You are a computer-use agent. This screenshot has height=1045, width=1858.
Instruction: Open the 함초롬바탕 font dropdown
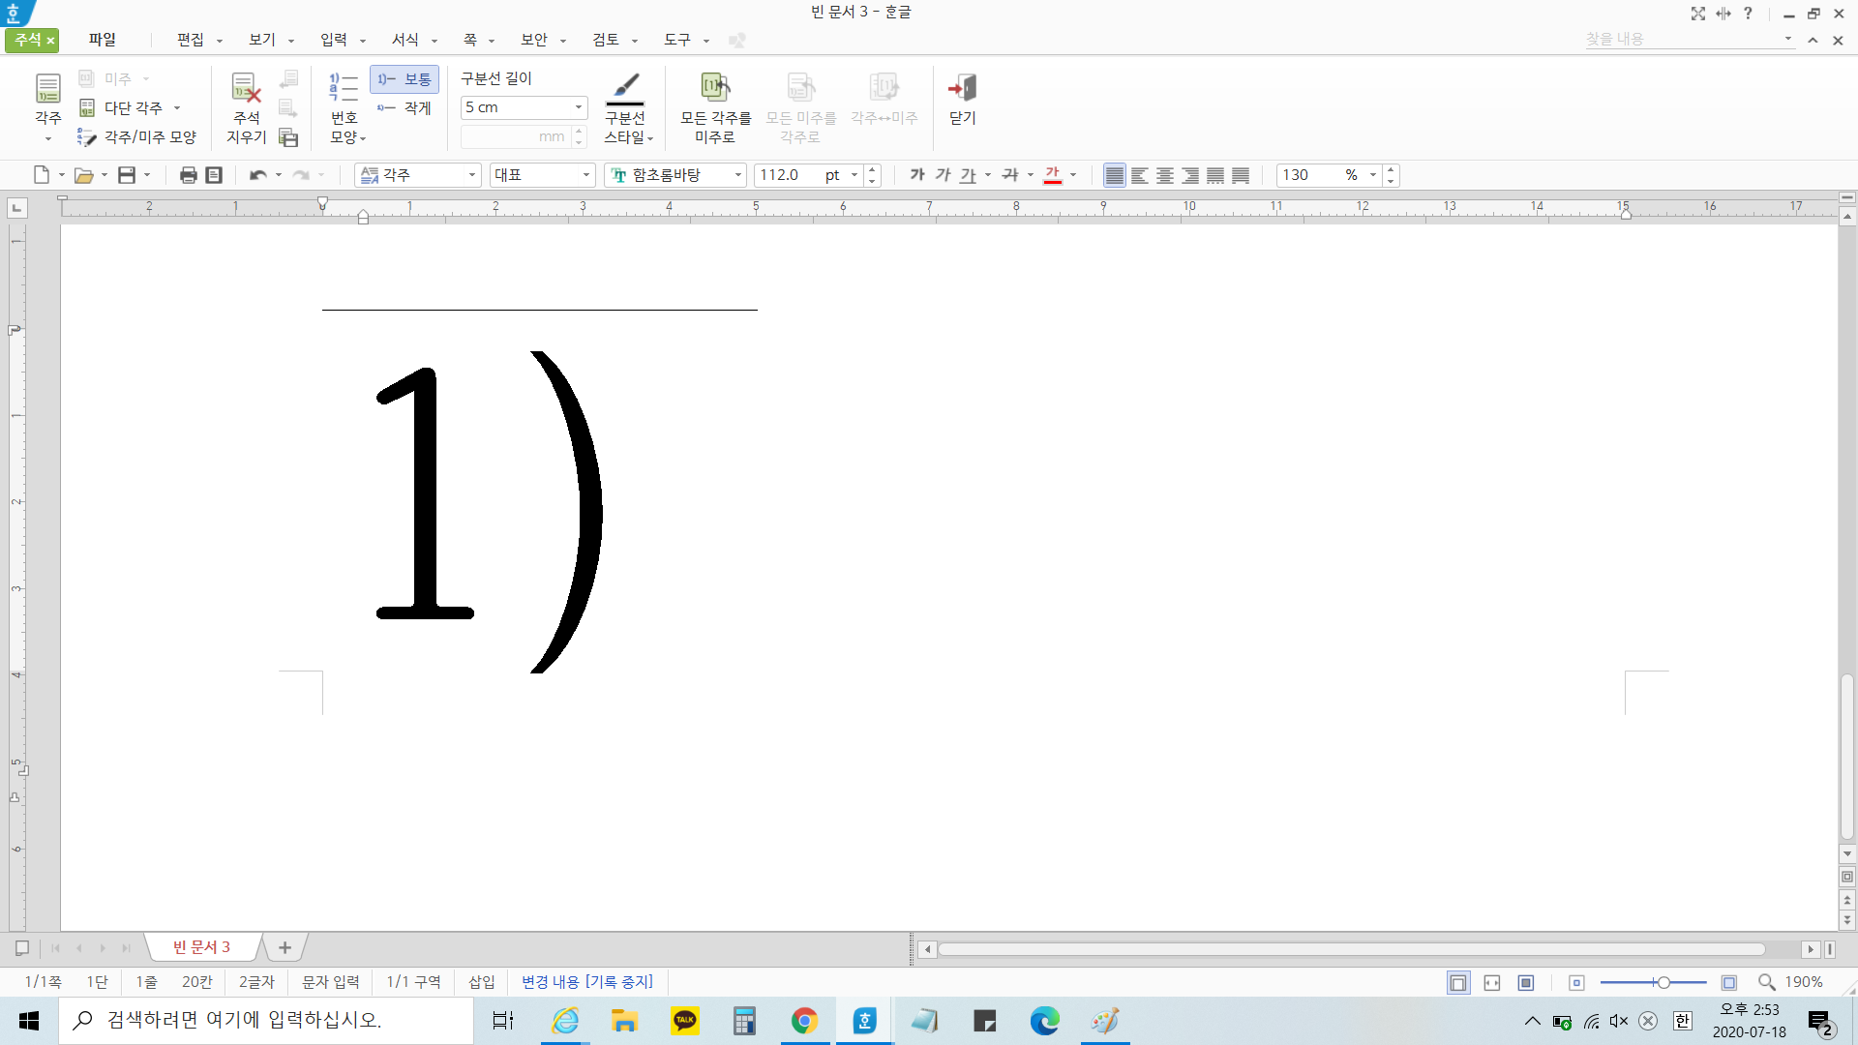click(x=738, y=175)
